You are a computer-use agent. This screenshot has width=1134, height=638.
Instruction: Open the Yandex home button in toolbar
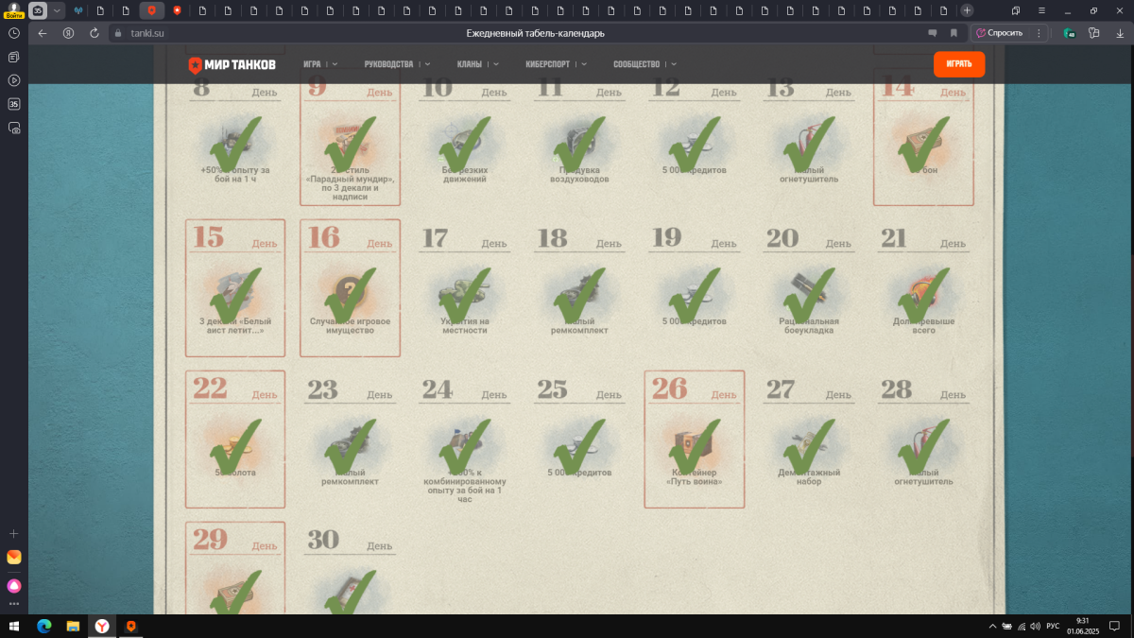pos(68,32)
